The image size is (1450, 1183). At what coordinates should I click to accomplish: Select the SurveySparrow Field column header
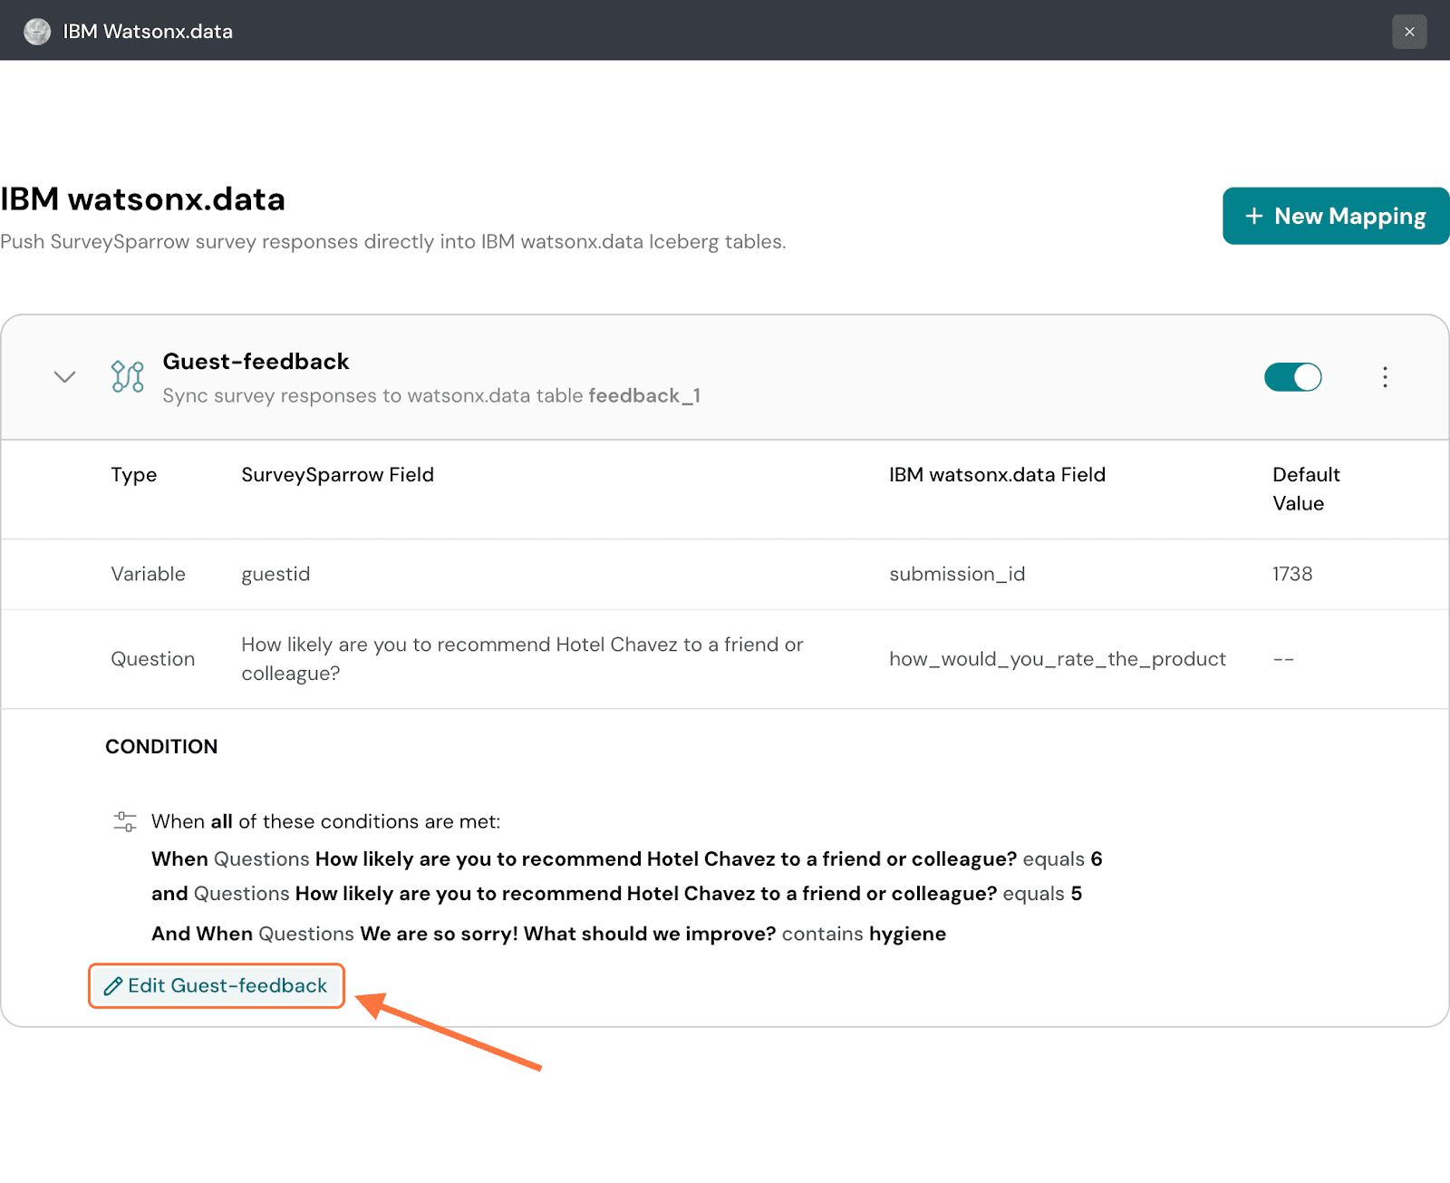[337, 475]
